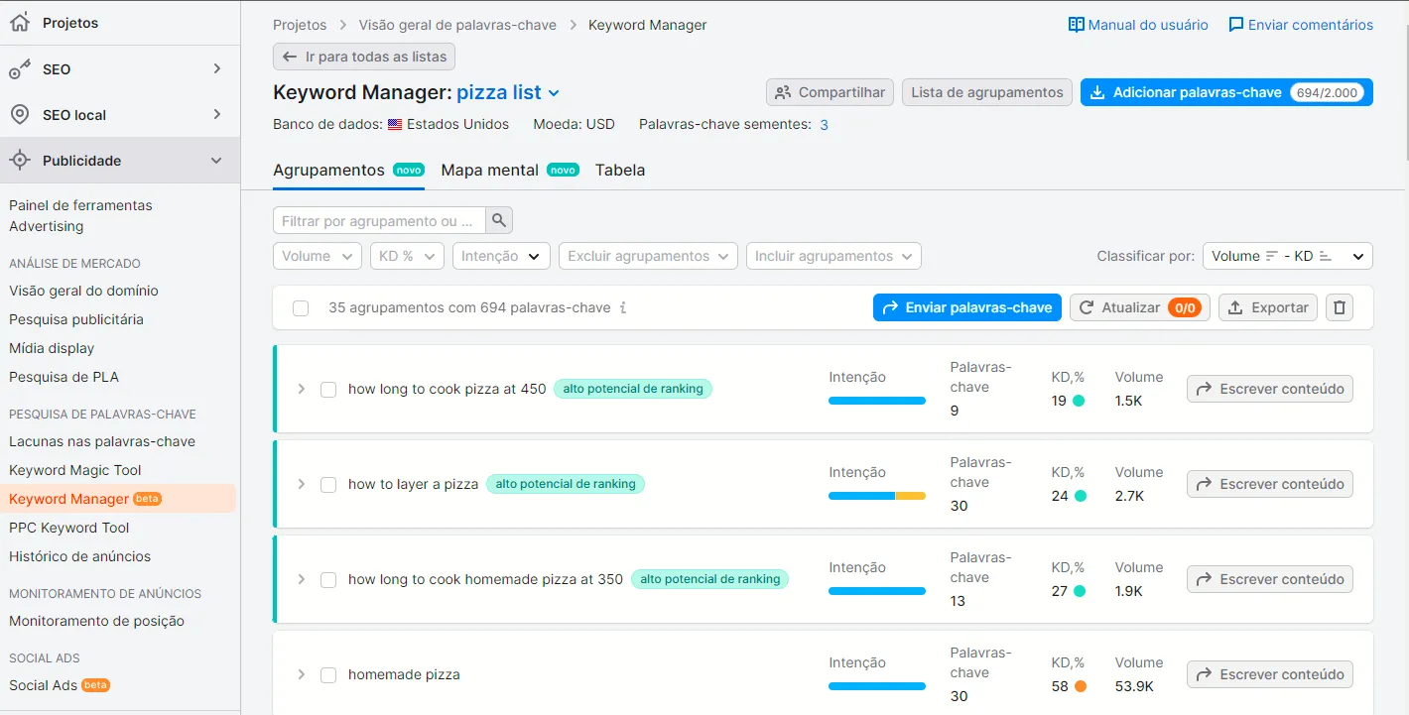Open the Incluir agrupamentos dropdown
This screenshot has width=1409, height=715.
click(x=833, y=256)
